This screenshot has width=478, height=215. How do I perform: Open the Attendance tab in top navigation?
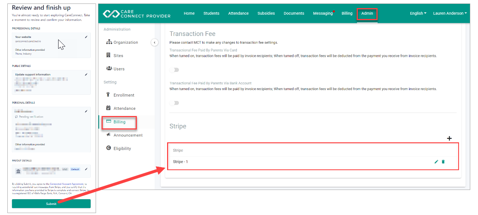coord(238,13)
